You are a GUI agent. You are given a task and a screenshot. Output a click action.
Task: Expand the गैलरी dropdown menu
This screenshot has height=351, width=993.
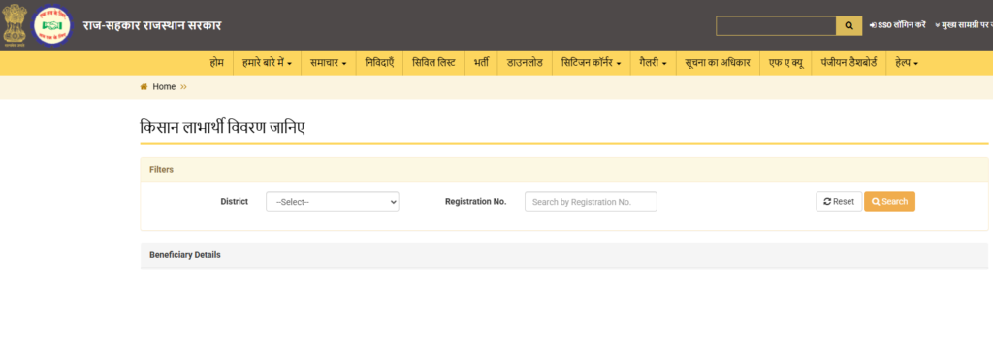653,63
